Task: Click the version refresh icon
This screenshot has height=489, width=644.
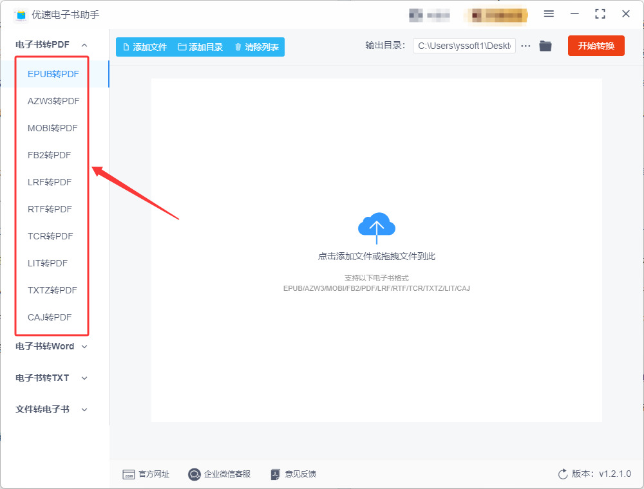Action: [563, 474]
